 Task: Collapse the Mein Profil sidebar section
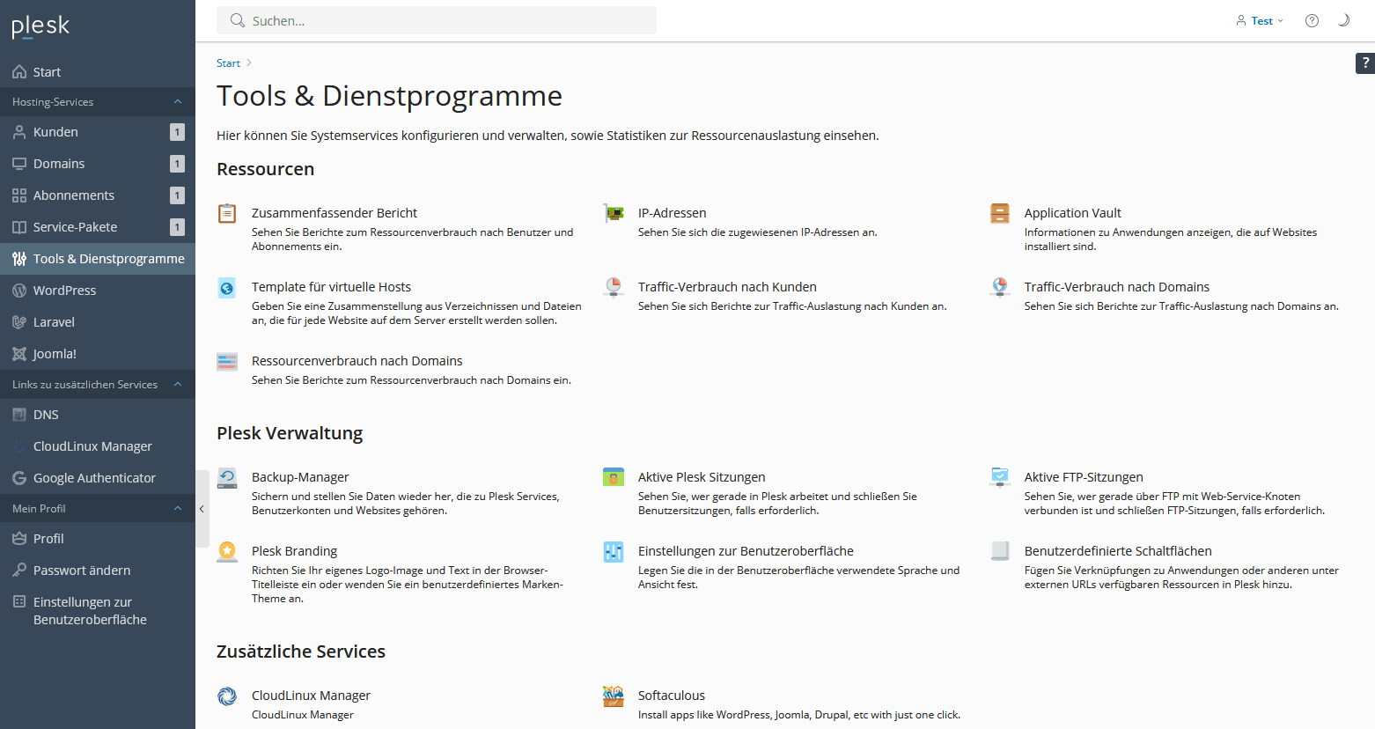(x=178, y=509)
